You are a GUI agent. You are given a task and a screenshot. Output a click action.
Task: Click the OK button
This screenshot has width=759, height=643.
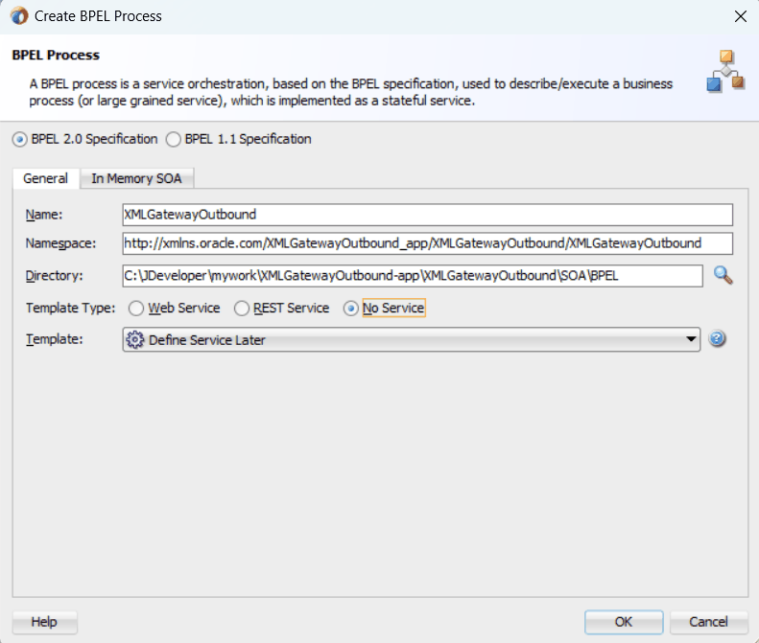click(x=624, y=622)
